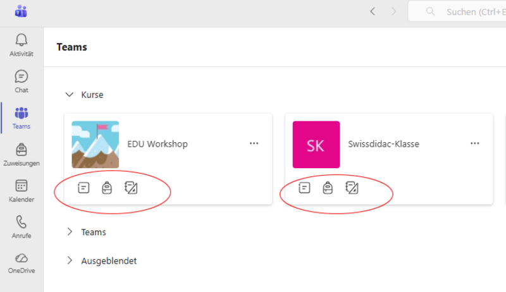Open more options for Swissdidac-Klasse
The width and height of the screenshot is (506, 292).
475,143
